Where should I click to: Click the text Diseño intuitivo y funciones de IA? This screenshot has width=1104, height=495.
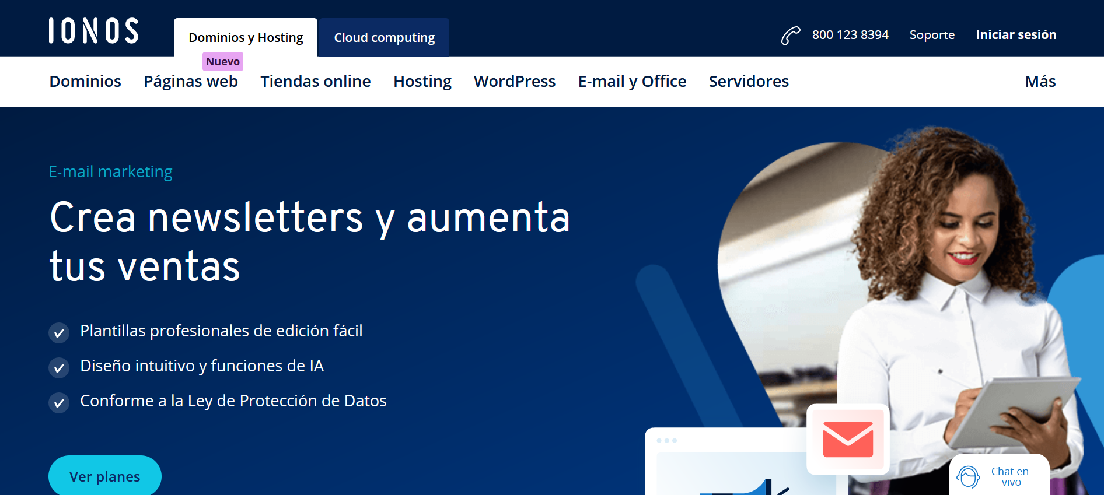pyautogui.click(x=202, y=366)
